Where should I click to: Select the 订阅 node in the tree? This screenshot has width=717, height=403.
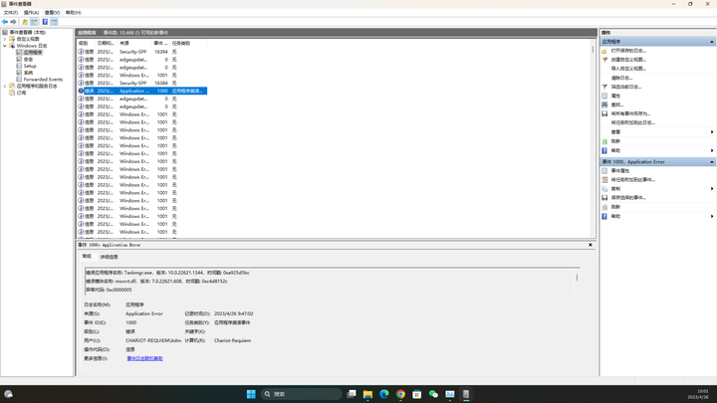[x=22, y=93]
